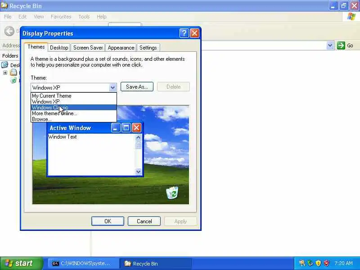Viewport: 360px width, 270px height.
Task: Restore down the Recycle Bin window
Action: pos(343,6)
